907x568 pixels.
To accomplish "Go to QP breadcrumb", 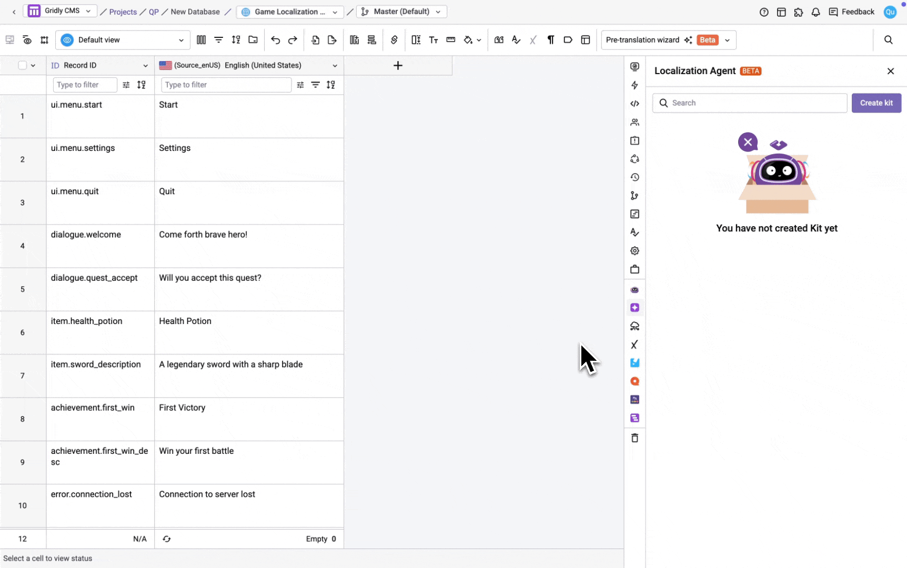I will click(154, 12).
